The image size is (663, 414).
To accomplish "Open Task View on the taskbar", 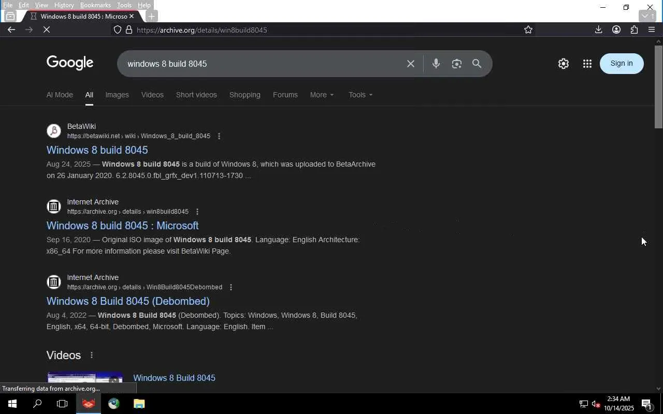I will click(x=62, y=404).
